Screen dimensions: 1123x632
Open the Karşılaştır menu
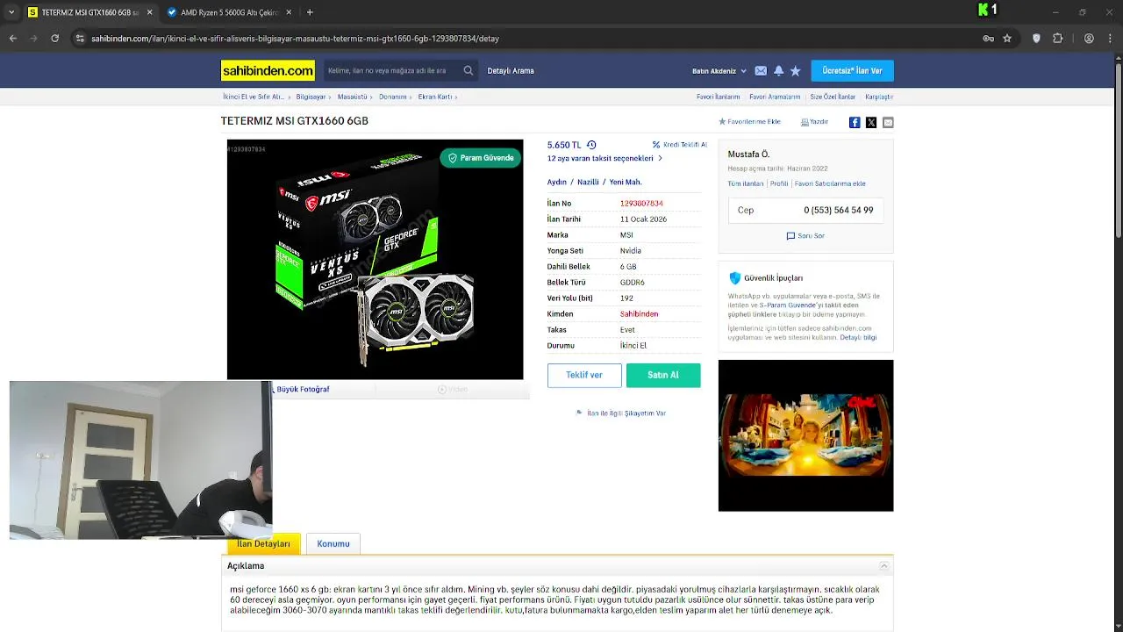(x=879, y=97)
